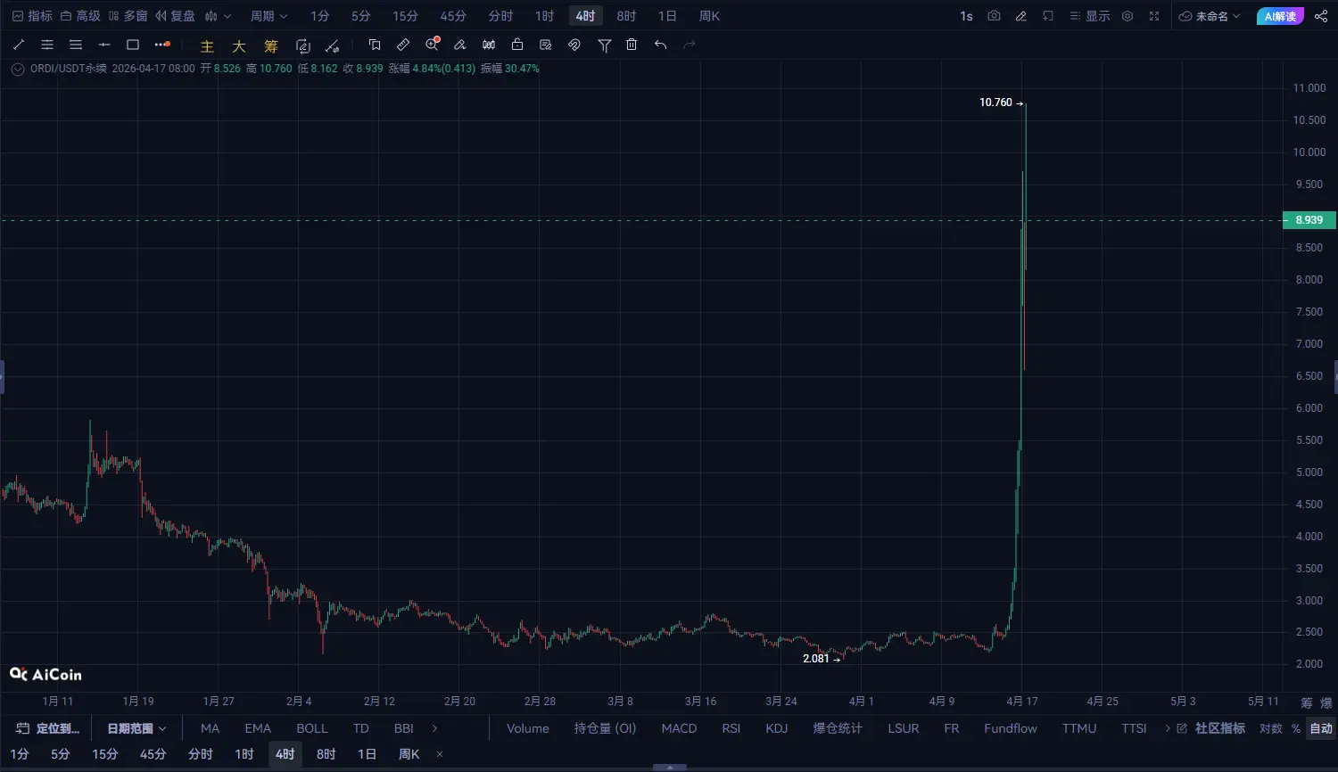Expand more main indicators after BBI

(434, 728)
